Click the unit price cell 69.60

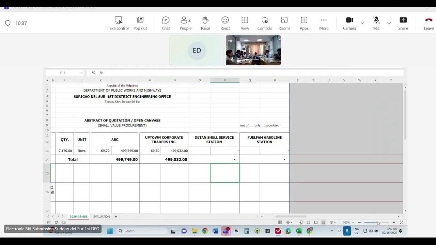(150, 151)
